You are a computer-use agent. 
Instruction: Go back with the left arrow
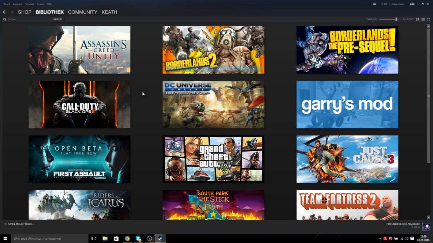coord(4,12)
